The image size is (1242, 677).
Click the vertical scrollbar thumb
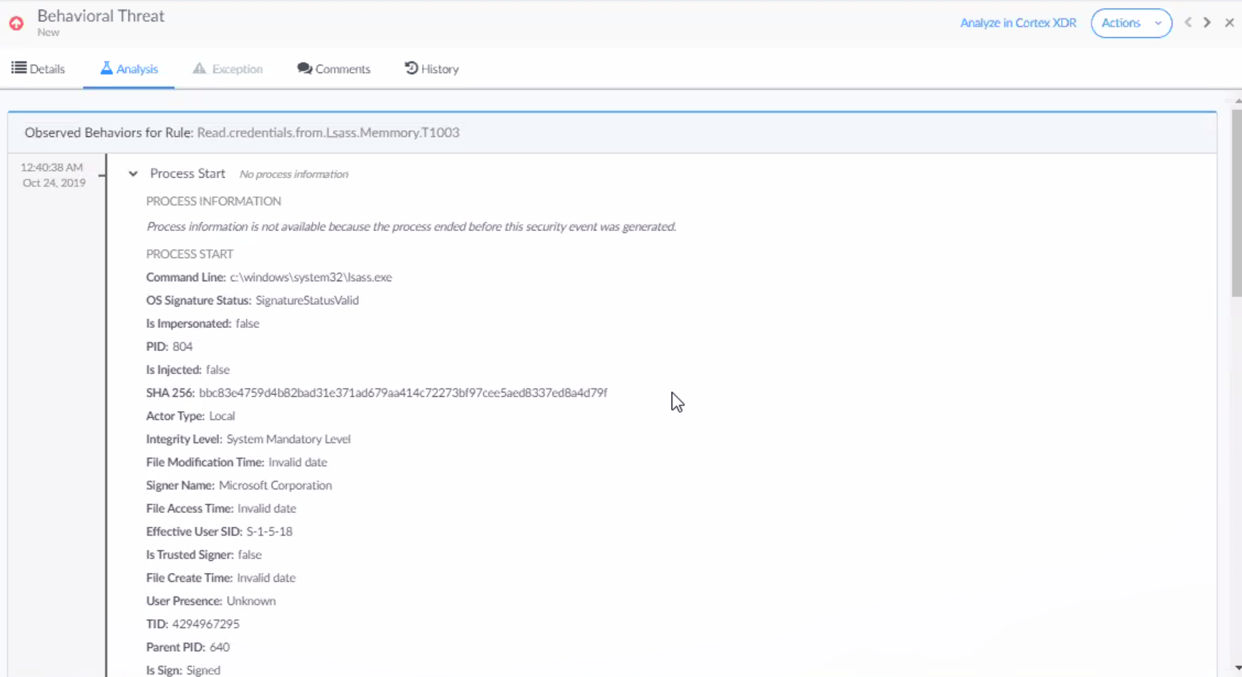[1237, 203]
